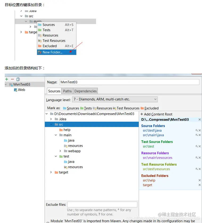Mark the folder as Excluded in the Mark as bar
Image resolution: width=202 pixels, height=223 pixels.
[149, 108]
